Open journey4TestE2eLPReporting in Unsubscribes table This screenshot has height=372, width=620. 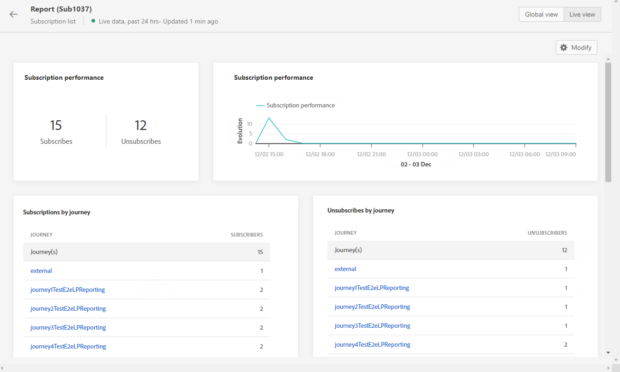[372, 345]
